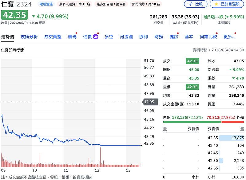Open the 基本 tab
The height and width of the screenshot is (180, 246).
coord(189,37)
